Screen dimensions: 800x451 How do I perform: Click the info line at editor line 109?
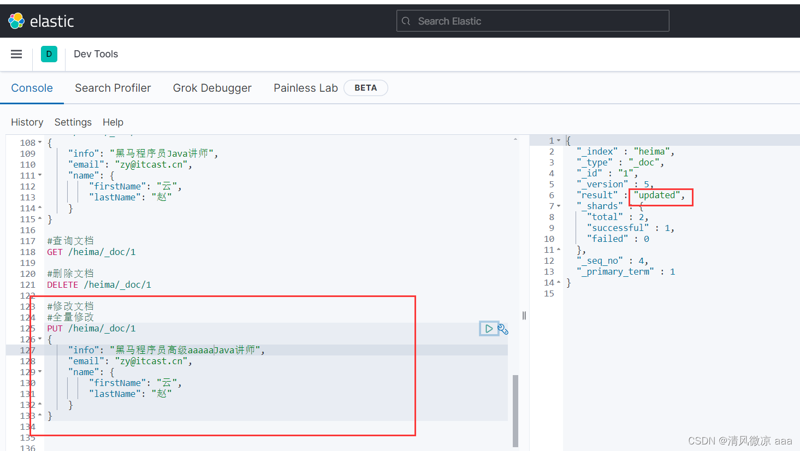tap(143, 153)
